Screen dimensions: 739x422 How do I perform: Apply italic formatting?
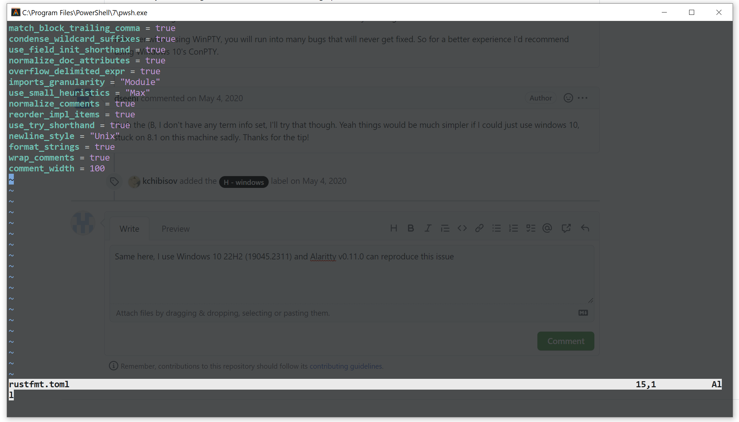[x=428, y=228]
